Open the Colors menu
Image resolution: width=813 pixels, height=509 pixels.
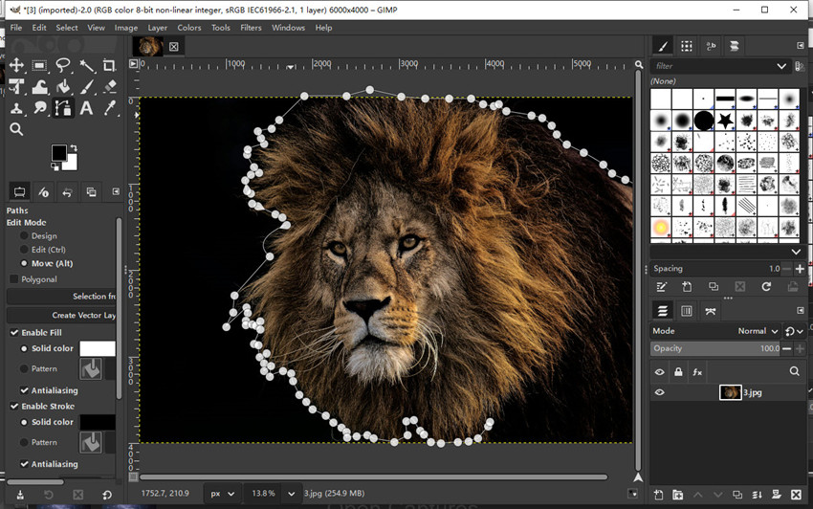pyautogui.click(x=188, y=28)
